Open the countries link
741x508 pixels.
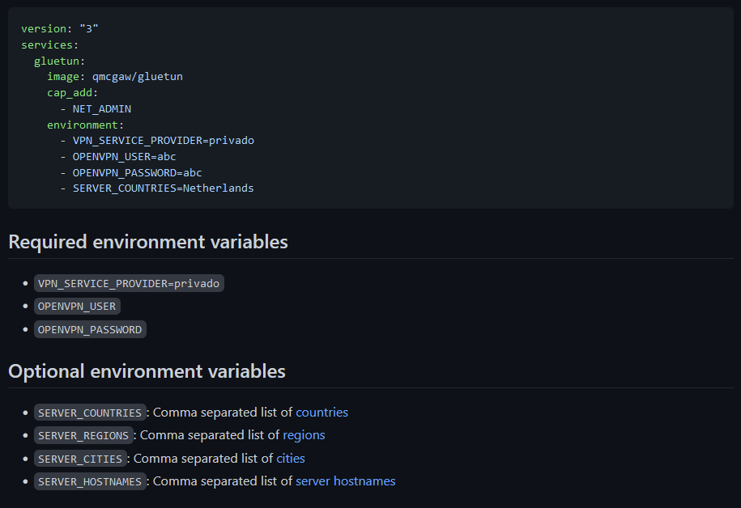click(322, 413)
